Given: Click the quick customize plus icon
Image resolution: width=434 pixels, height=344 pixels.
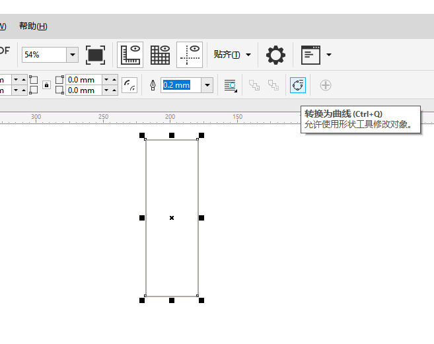Looking at the screenshot, I should point(326,85).
